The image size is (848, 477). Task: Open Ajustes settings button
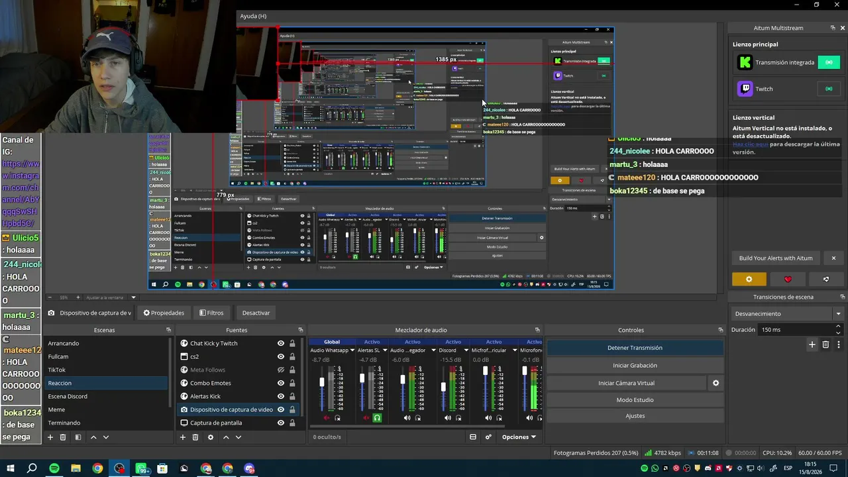click(635, 416)
